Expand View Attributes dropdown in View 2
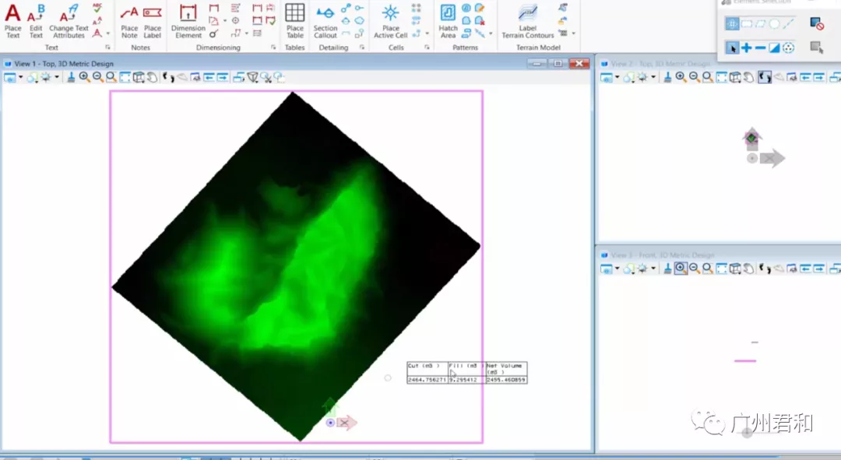The image size is (841, 460). [x=618, y=77]
